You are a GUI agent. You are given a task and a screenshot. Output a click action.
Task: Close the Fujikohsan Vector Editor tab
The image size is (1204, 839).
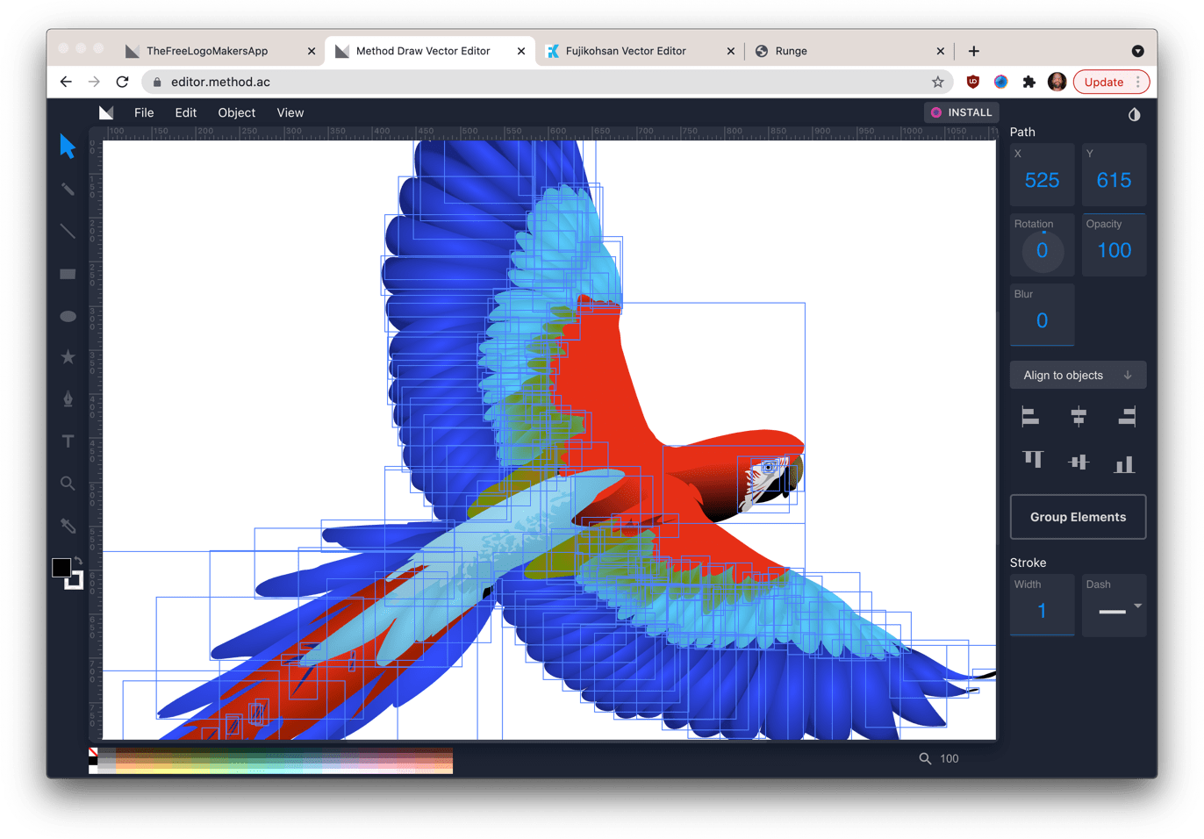(x=730, y=51)
